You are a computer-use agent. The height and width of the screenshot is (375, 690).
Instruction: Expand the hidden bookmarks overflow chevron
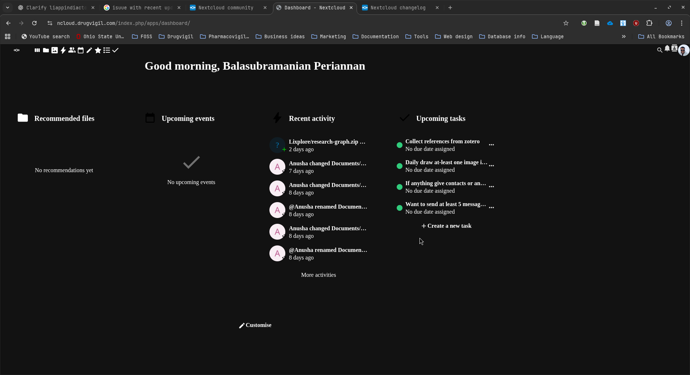624,36
